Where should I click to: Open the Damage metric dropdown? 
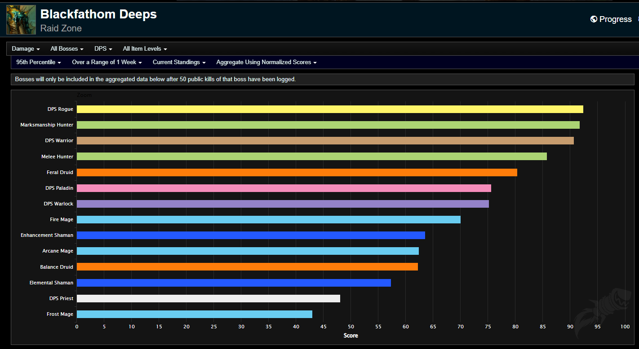26,48
